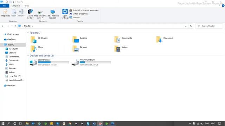Click the ENG language indicator
Screen dimensions: 225x126
207,124
